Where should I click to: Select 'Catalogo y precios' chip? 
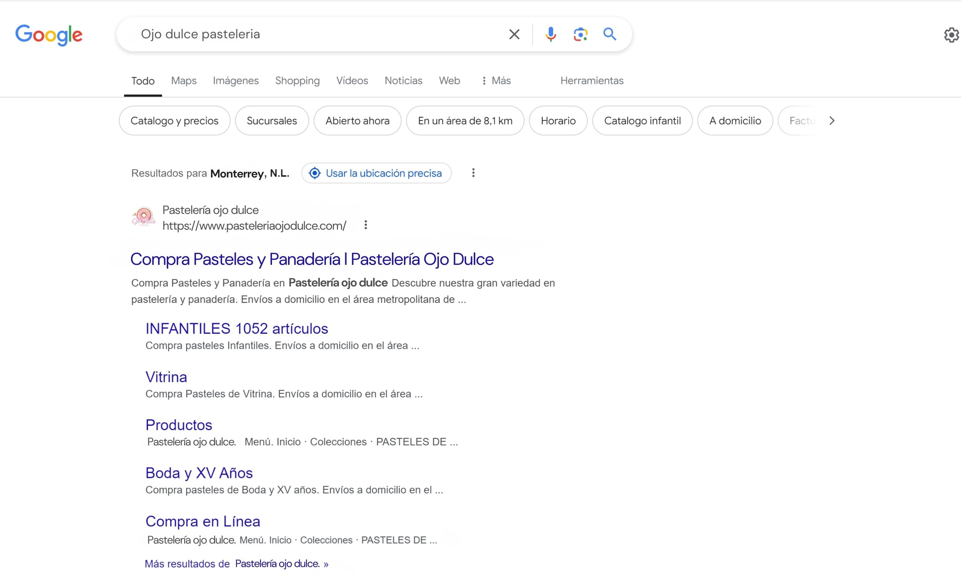click(175, 121)
